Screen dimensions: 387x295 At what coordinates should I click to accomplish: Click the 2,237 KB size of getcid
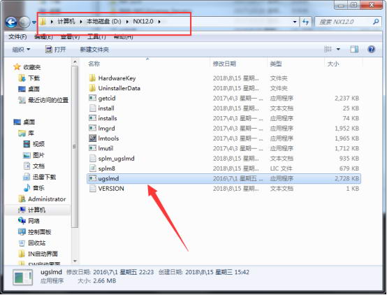pos(346,99)
